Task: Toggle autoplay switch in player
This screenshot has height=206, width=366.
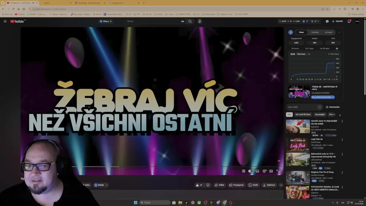Action: 250,171
